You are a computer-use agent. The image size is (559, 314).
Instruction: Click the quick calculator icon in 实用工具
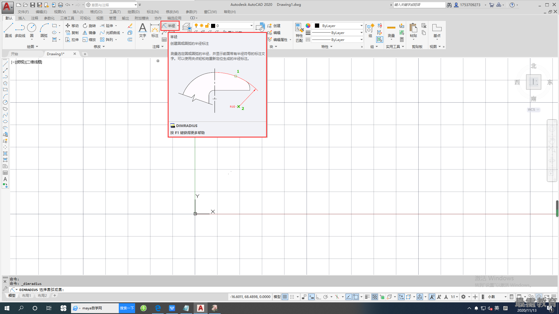point(402,40)
